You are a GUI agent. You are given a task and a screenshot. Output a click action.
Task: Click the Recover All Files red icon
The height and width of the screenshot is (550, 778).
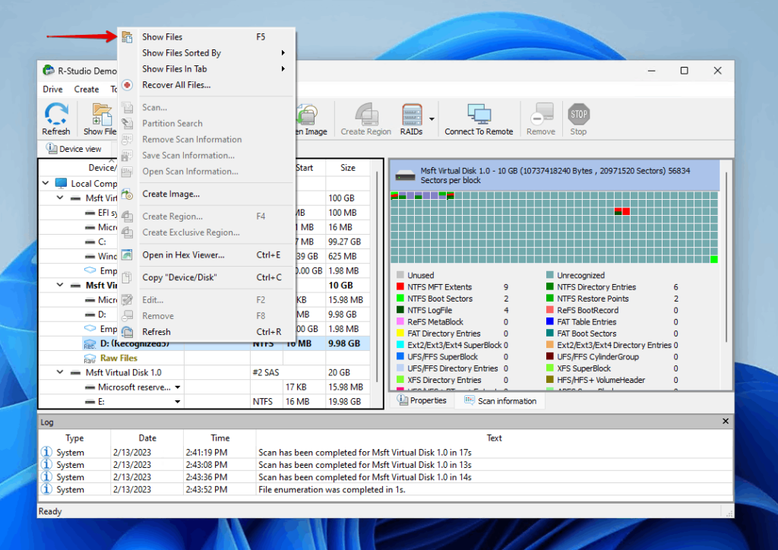point(128,85)
